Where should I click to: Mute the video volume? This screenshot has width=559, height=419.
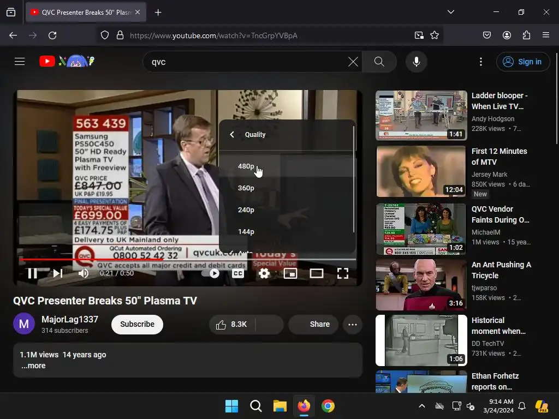coord(84,273)
